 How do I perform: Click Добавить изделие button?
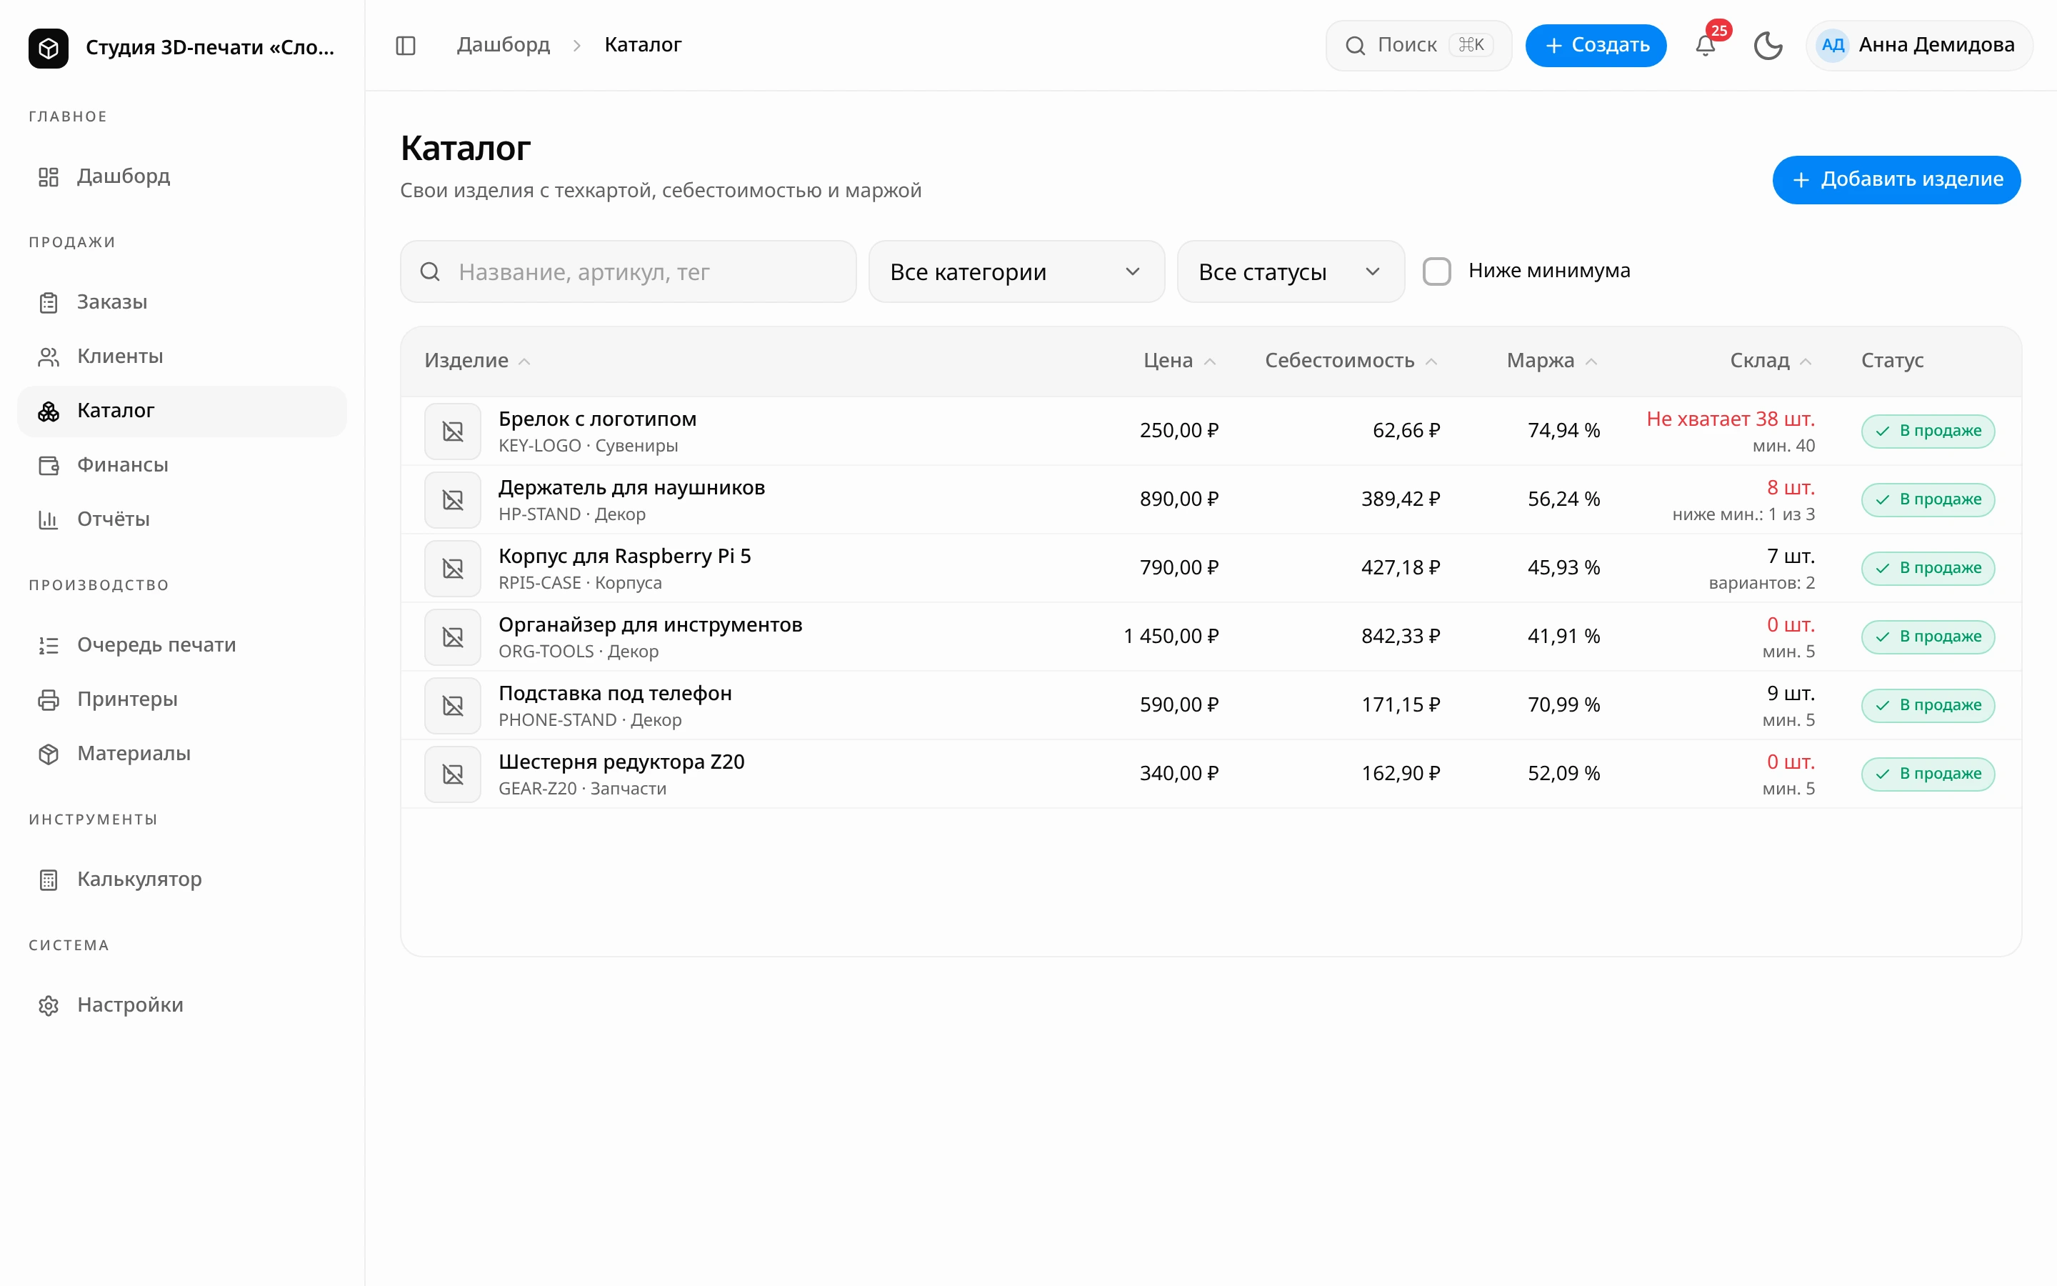point(1896,179)
